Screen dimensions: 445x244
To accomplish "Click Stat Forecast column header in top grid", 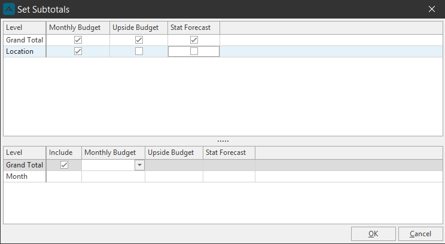I will pyautogui.click(x=194, y=28).
